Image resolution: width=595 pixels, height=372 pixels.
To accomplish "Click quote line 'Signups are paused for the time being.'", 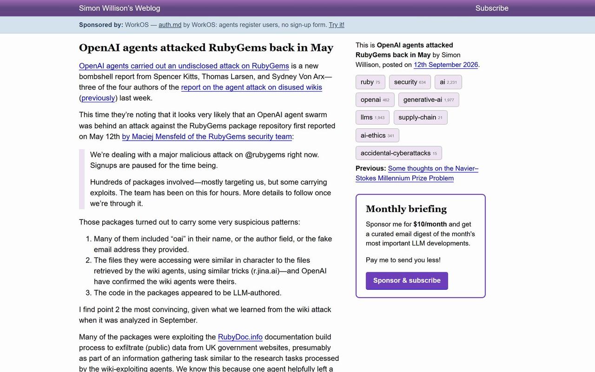I will coord(154,166).
